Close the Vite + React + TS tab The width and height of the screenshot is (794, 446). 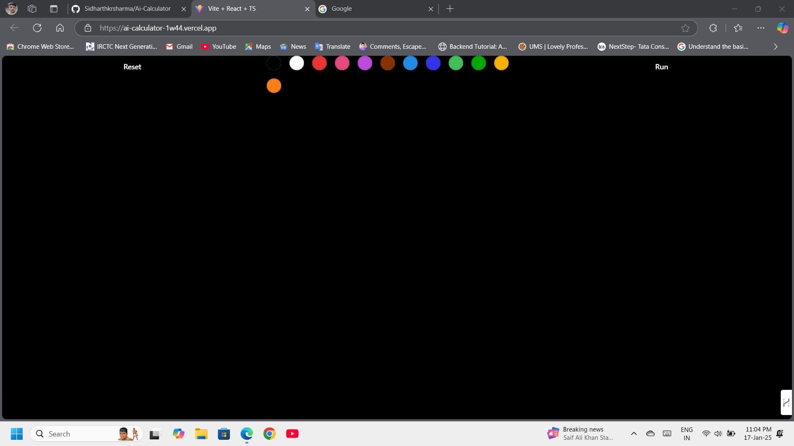[307, 9]
